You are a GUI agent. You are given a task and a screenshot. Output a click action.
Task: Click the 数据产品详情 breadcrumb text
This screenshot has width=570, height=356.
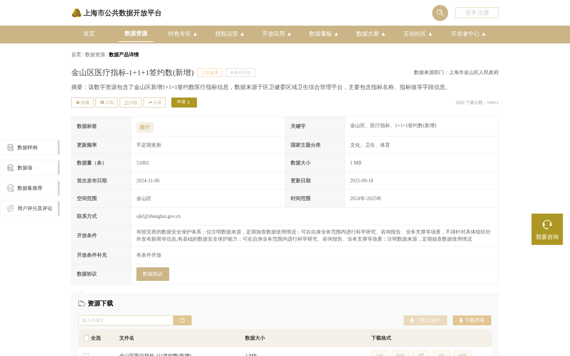124,54
